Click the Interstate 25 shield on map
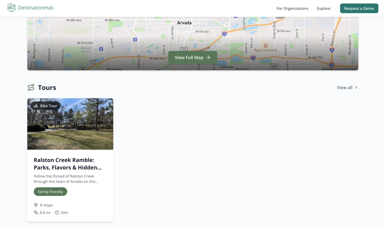The image size is (384, 227). point(332,50)
